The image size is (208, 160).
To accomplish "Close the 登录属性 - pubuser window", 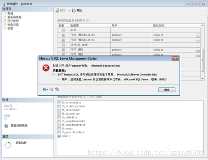I will [x=203, y=4].
